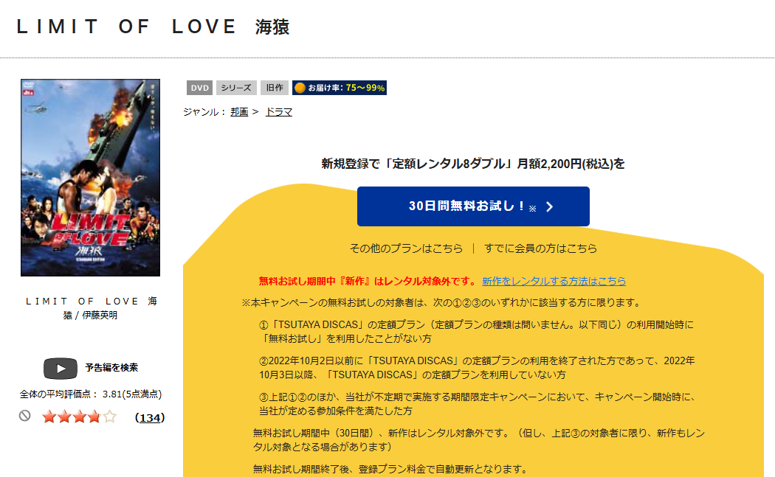Screen dimensions: 775x477
Task: Click the 旧作 badge
Action: (x=275, y=87)
